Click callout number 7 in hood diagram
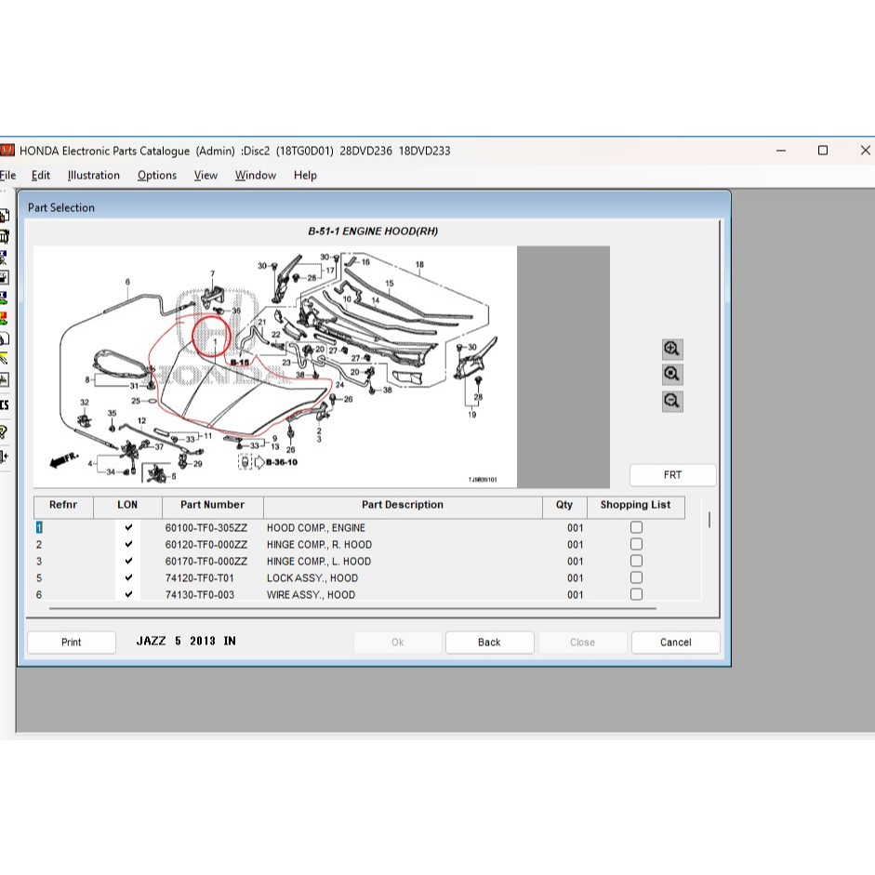The image size is (875, 875). [x=213, y=273]
